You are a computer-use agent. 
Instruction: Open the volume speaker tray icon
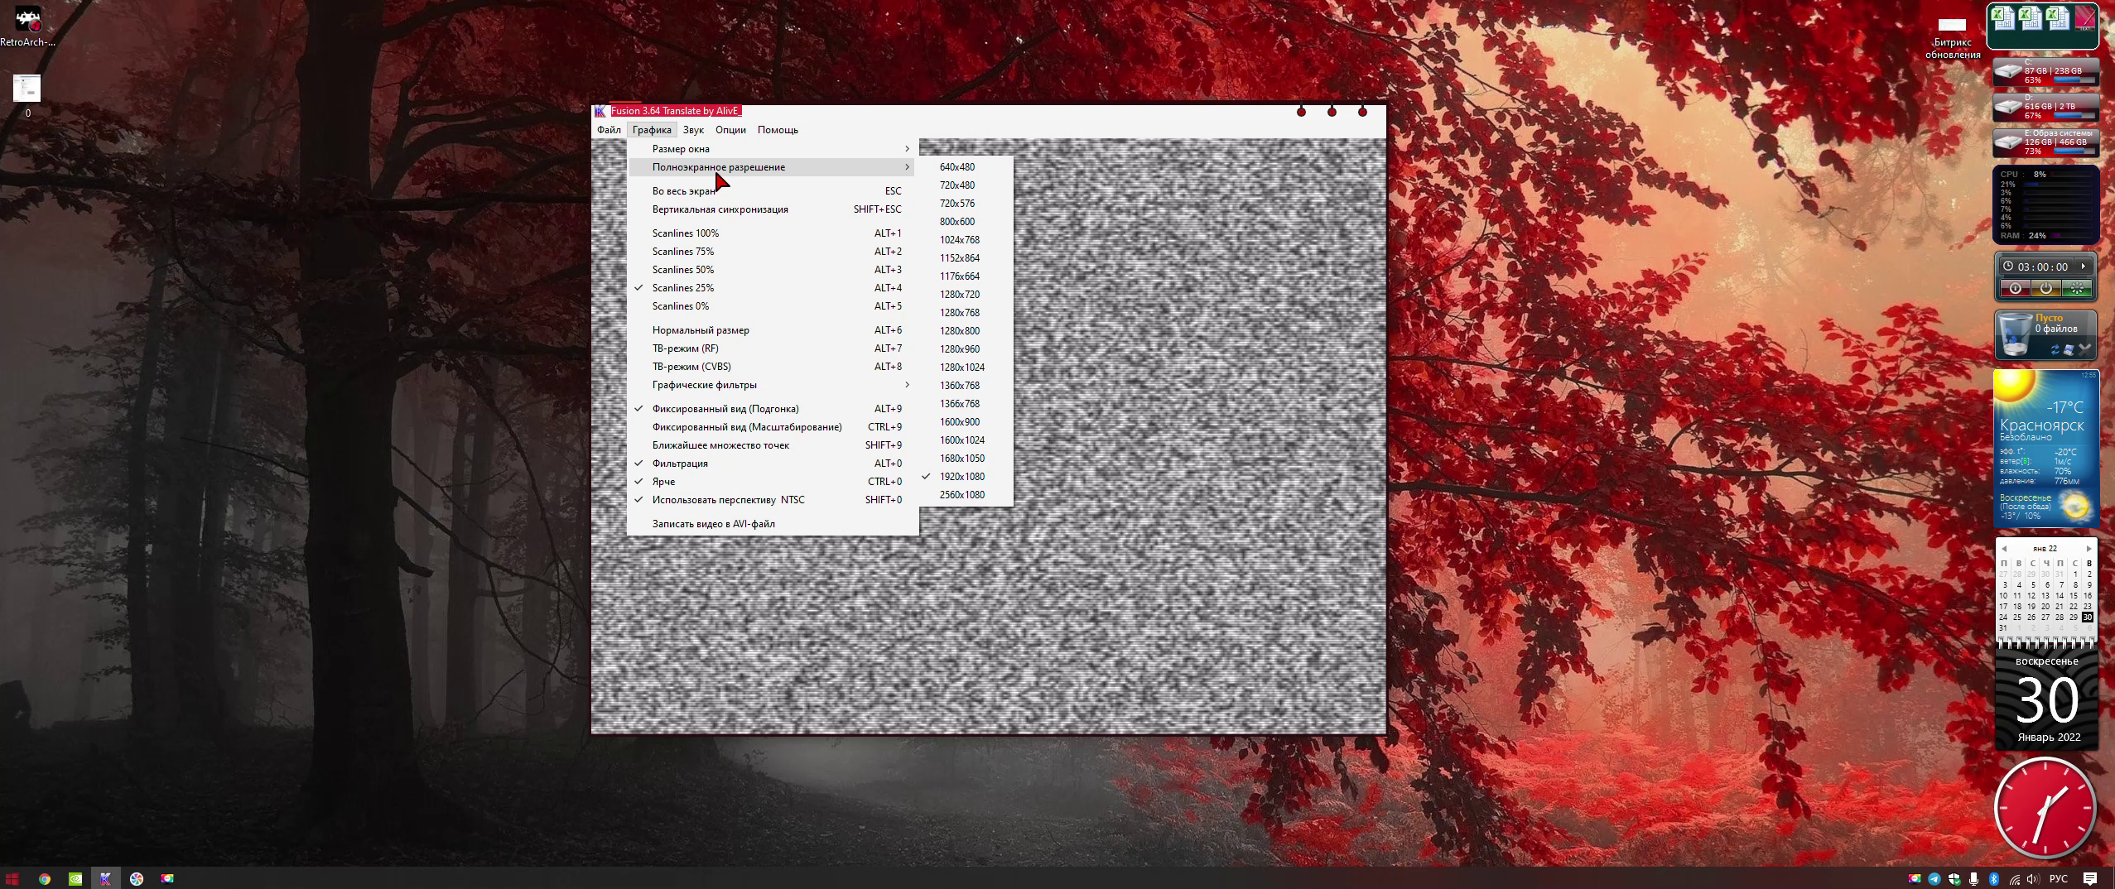[2033, 879]
